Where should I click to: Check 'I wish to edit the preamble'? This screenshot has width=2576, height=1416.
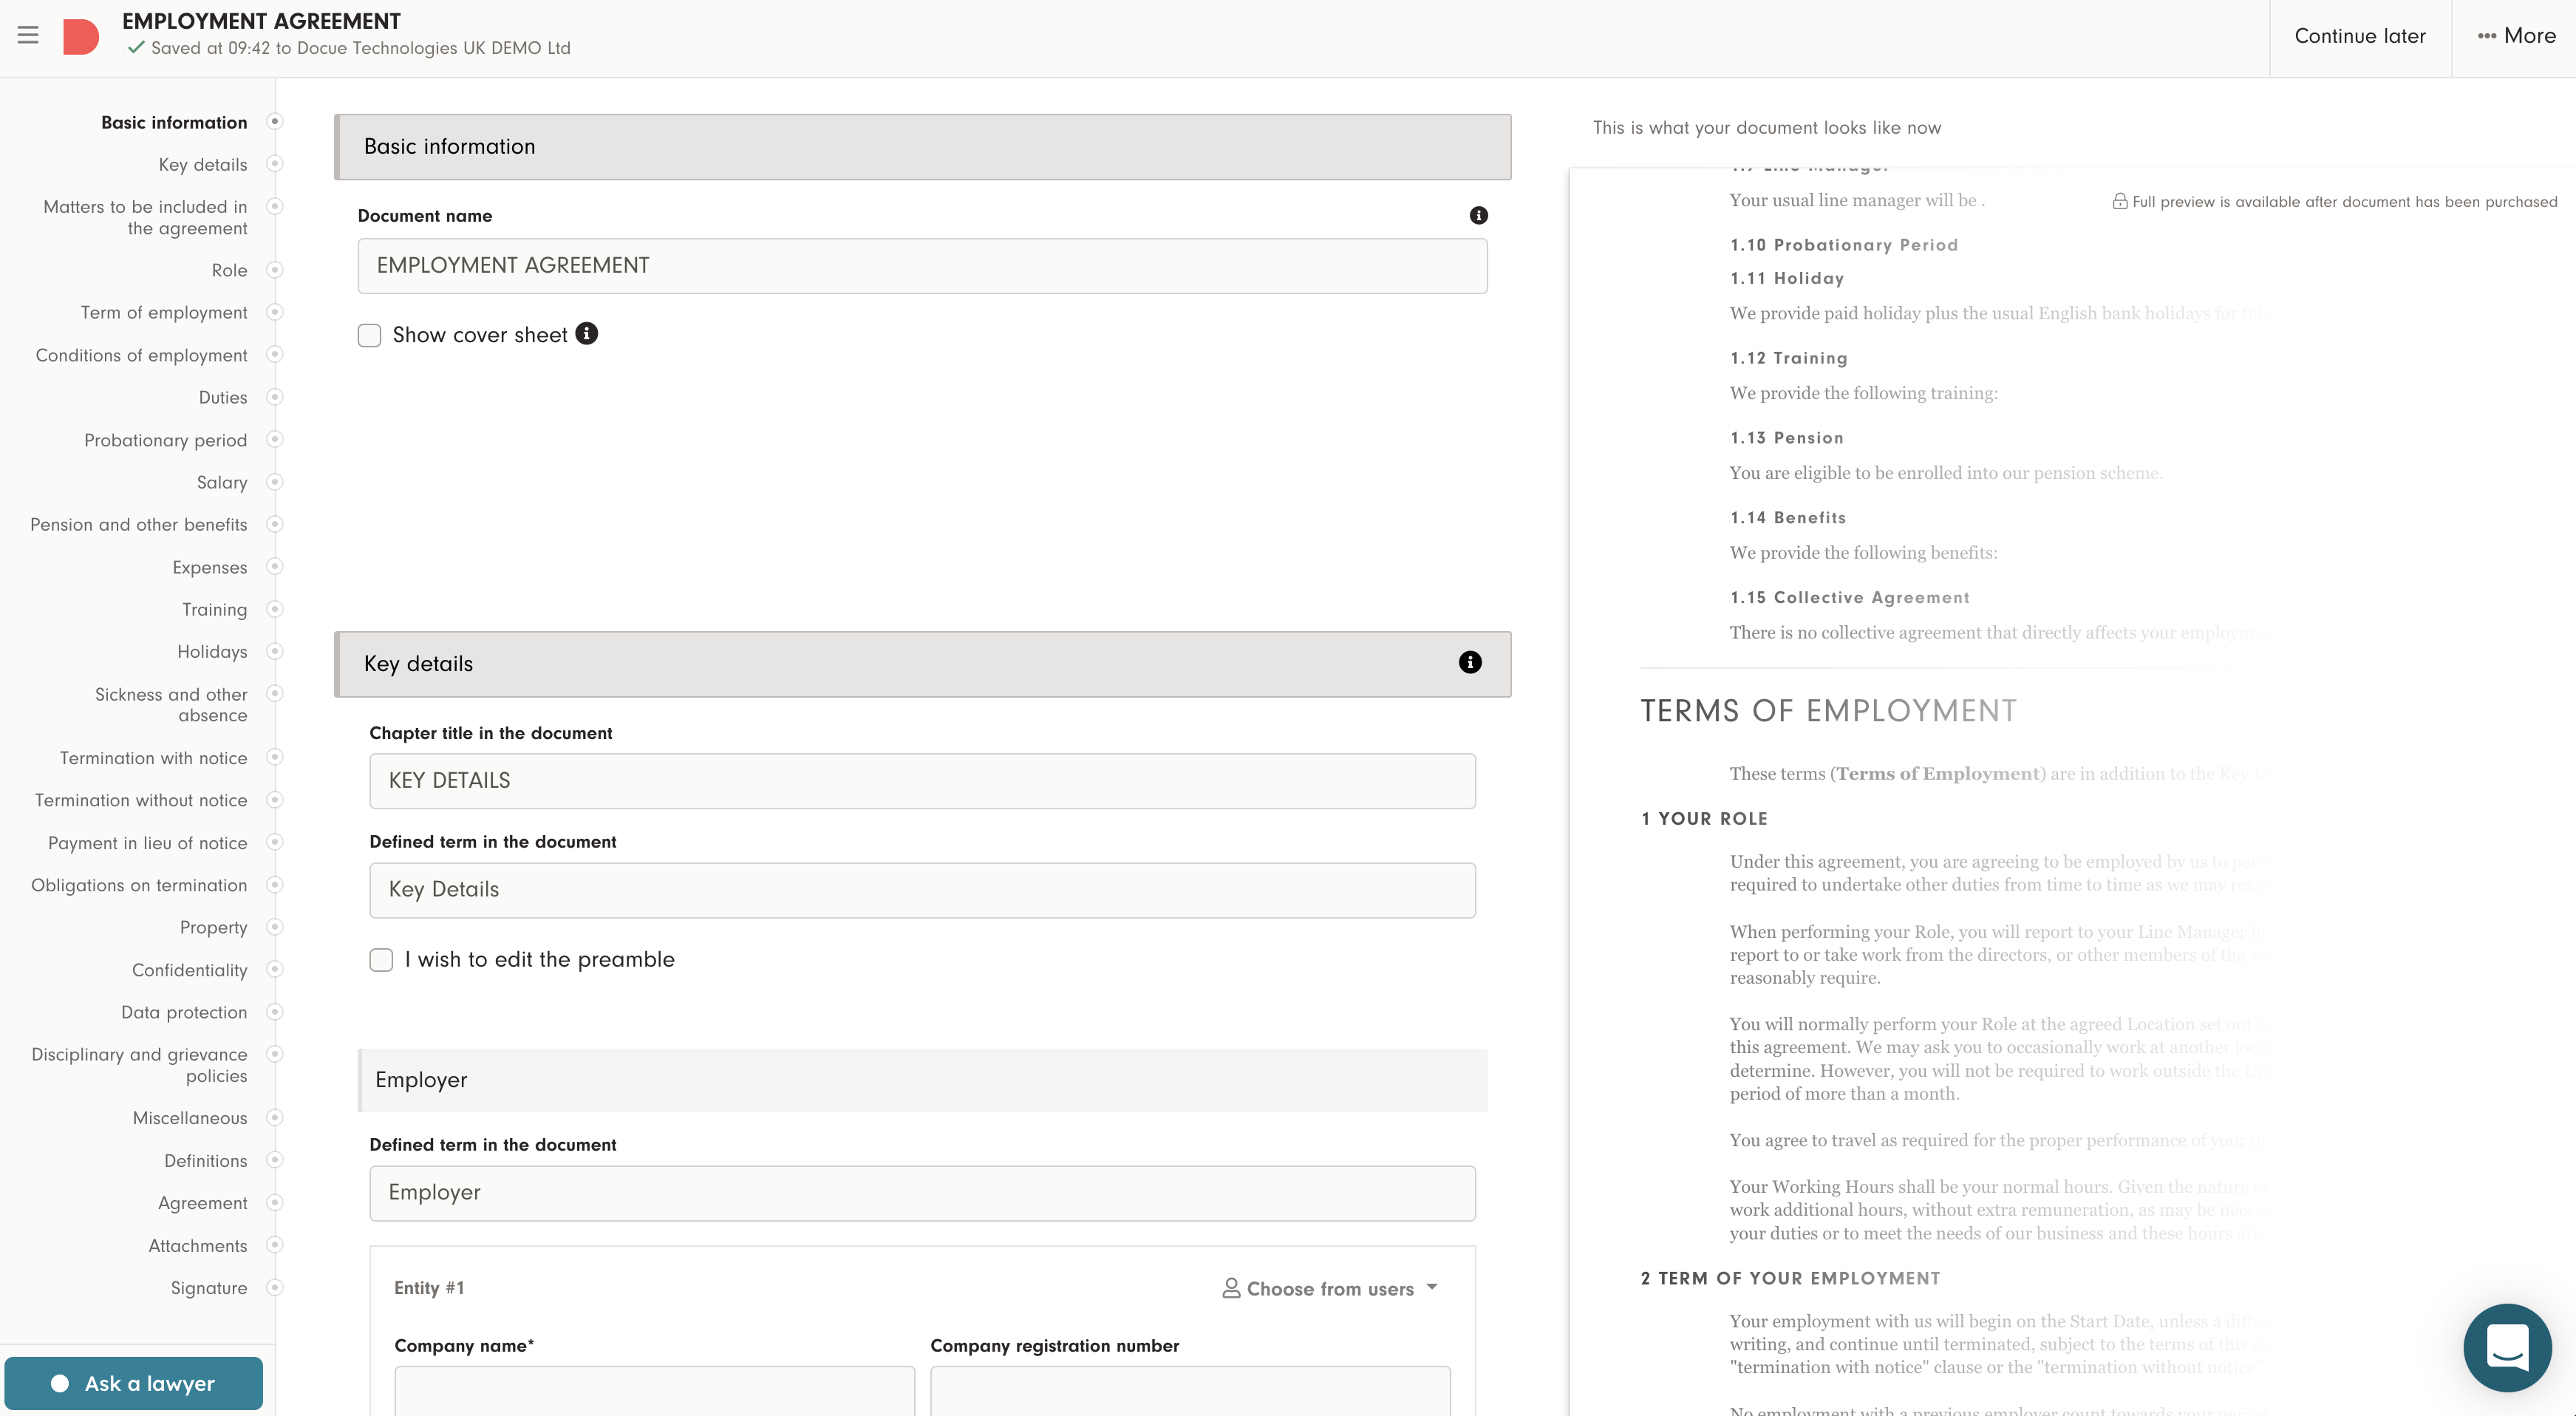click(x=381, y=960)
